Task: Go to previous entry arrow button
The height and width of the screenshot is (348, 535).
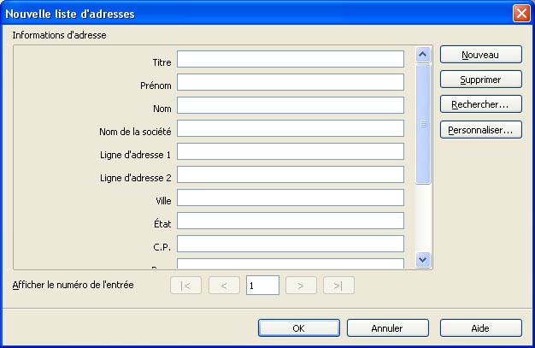Action: 224,286
